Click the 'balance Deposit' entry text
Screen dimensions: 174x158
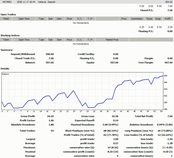tap(47, 2)
